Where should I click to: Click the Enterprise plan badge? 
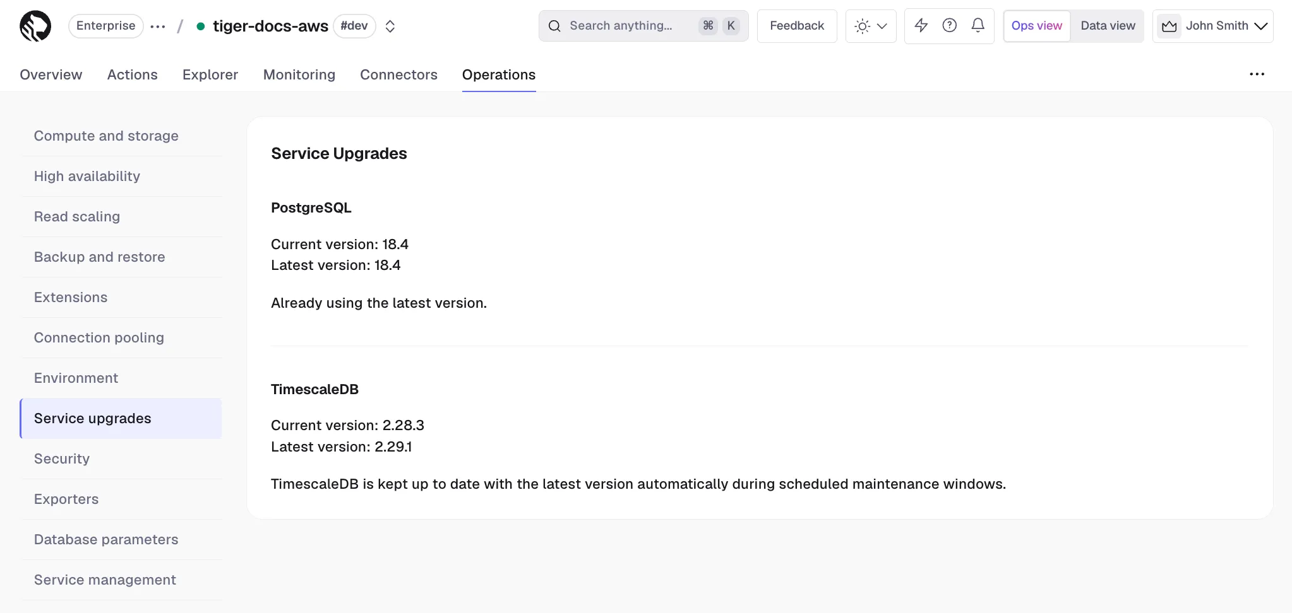pyautogui.click(x=106, y=26)
